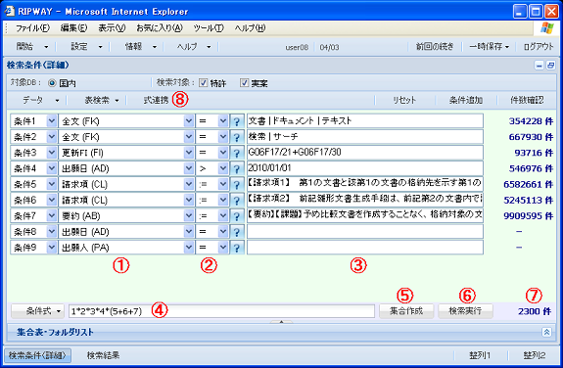The height and width of the screenshot is (368, 563).
Task: Minimize the 検索条件(詳細) panel
Action: (539, 66)
